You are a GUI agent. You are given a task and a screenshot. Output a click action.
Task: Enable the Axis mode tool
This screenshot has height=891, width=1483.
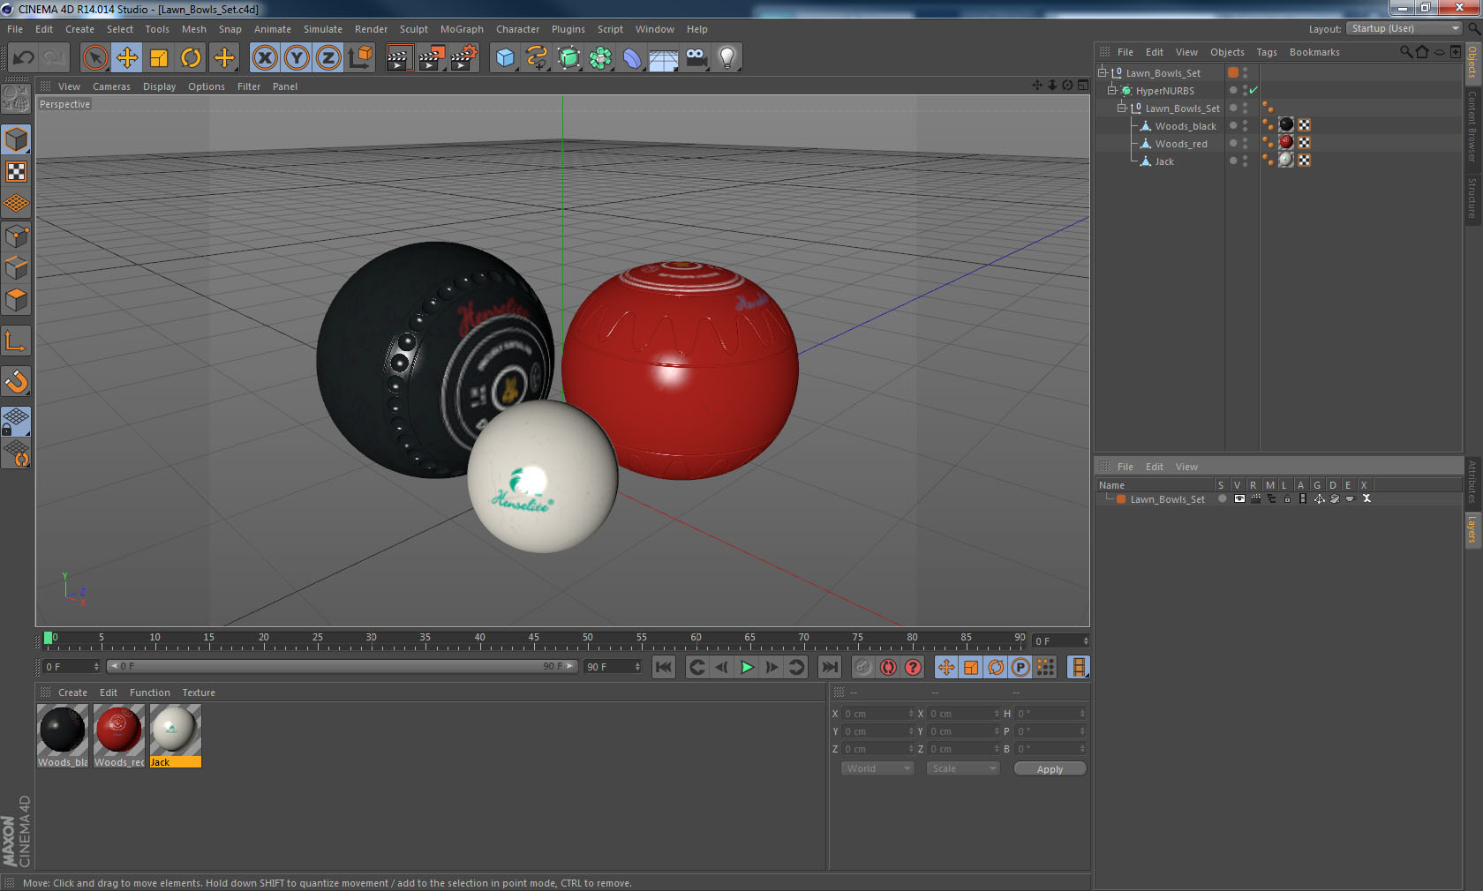click(x=16, y=341)
